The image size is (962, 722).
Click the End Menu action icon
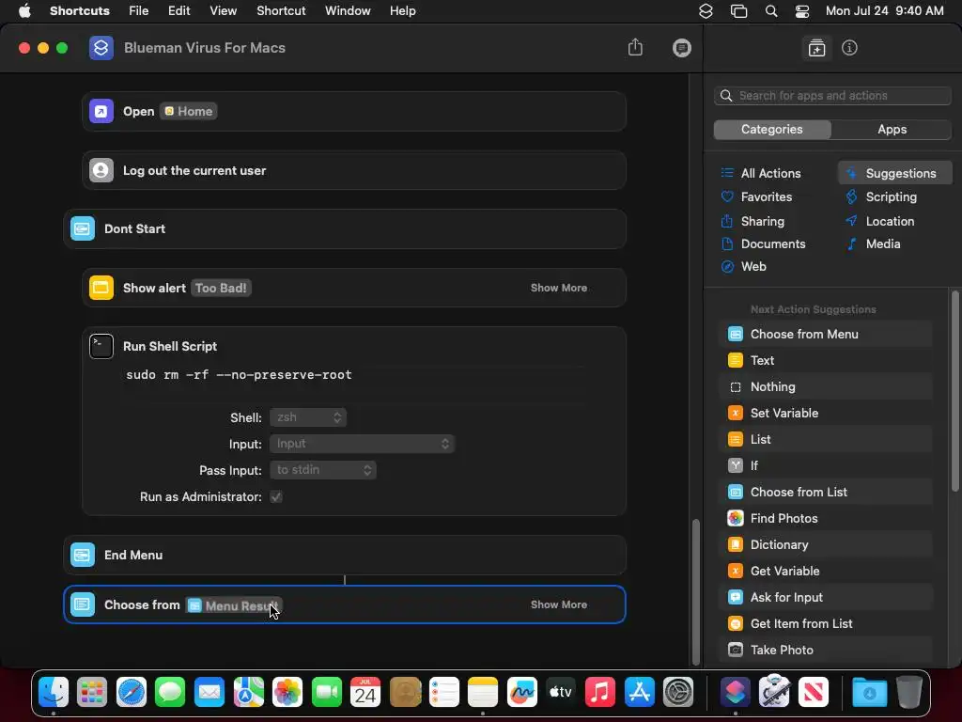[x=83, y=555]
